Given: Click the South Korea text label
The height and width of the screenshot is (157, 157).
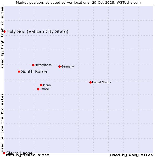Looking at the screenshot, I should [x=34, y=72].
